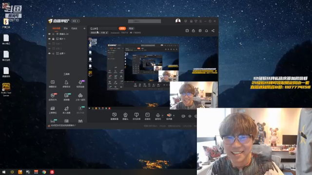The height and width of the screenshot is (175, 312).
Task: Open the mode switch pill beside the logo
Action: [76, 21]
